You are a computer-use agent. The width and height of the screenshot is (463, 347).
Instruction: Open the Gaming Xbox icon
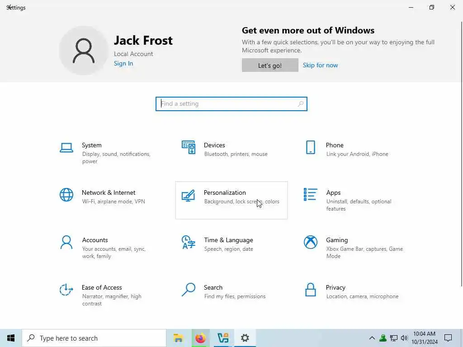pos(310,242)
